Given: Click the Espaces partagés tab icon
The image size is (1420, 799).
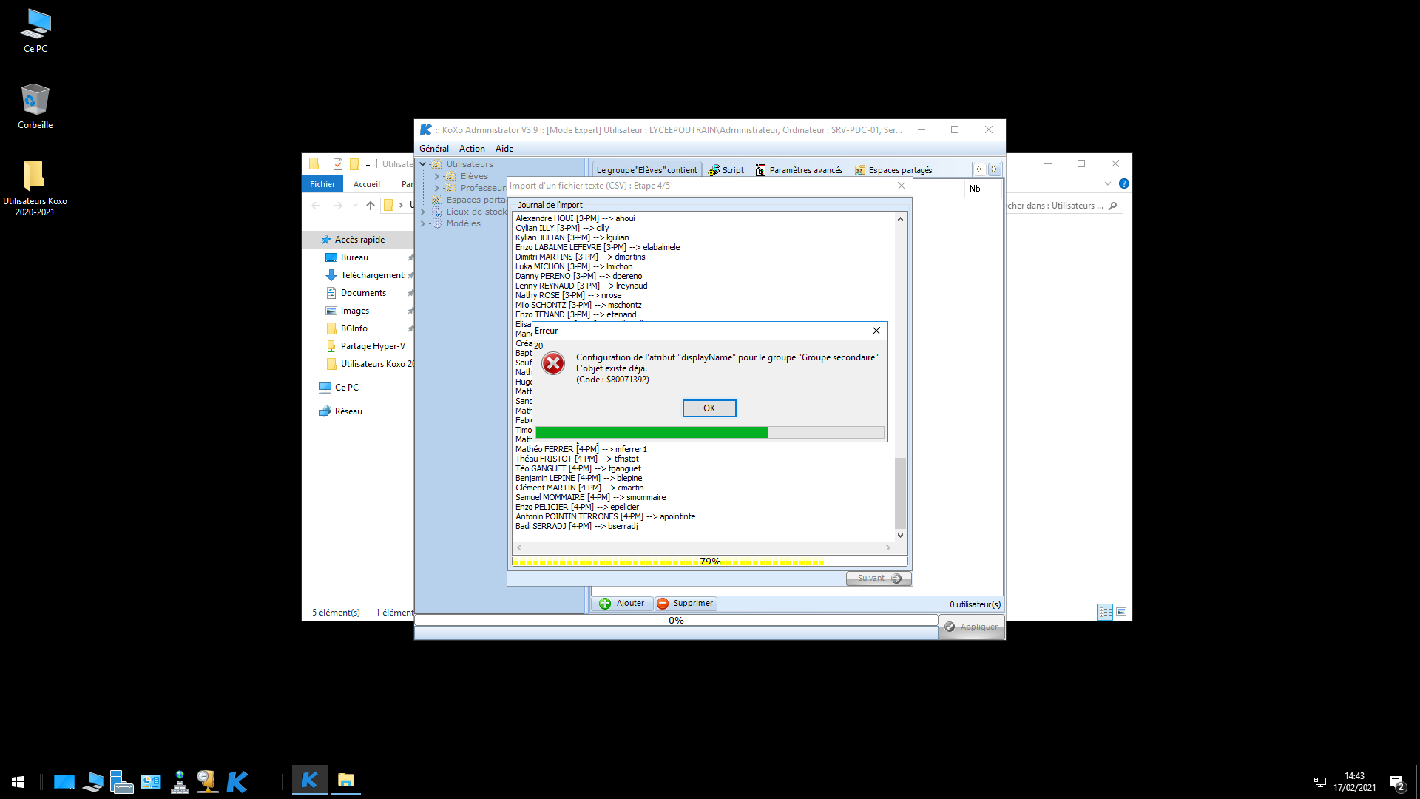Looking at the screenshot, I should pyautogui.click(x=860, y=170).
